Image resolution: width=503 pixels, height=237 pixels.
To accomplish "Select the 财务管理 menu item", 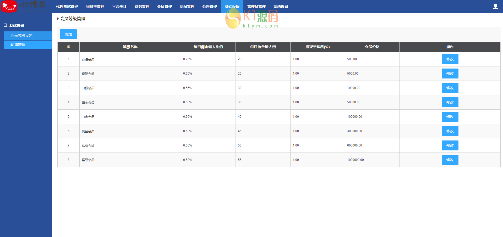I will pos(142,7).
